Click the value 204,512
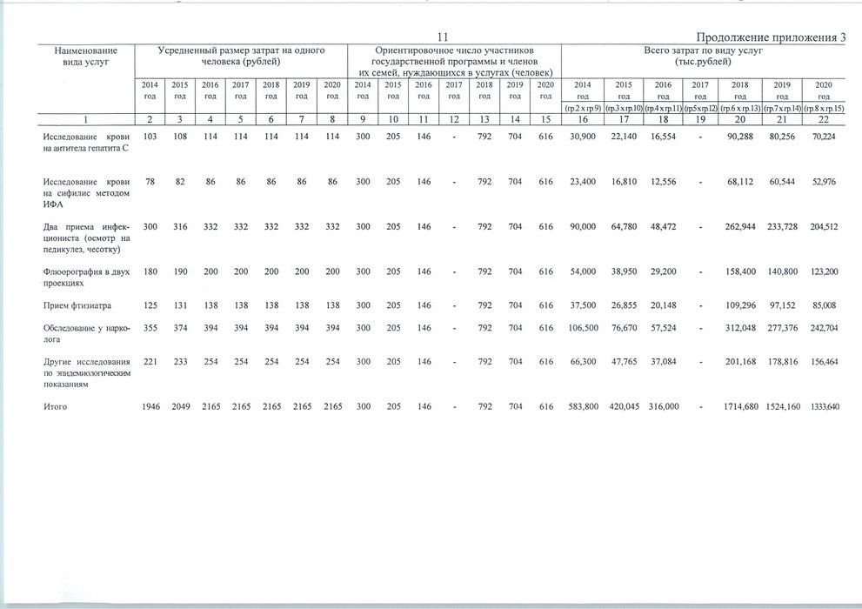Image resolution: width=862 pixels, height=609 pixels. pos(824,226)
